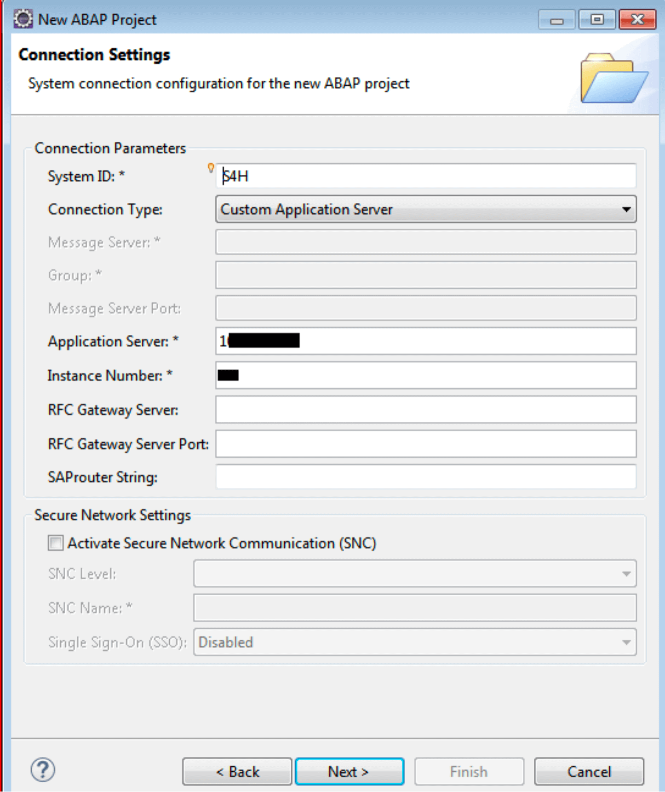665x792 pixels.
Task: Click the RFC Gateway Server field
Action: (426, 409)
